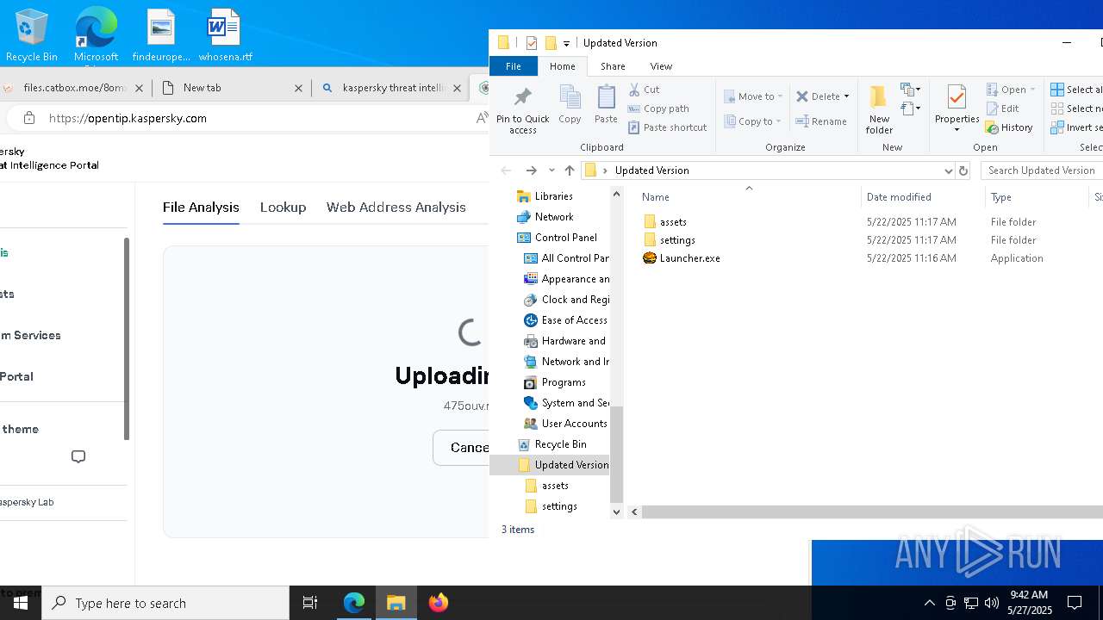Show hidden system tray icons
1103x620 pixels.
[929, 603]
